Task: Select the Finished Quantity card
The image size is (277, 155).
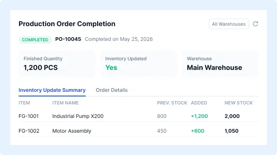Action: pyautogui.click(x=57, y=64)
